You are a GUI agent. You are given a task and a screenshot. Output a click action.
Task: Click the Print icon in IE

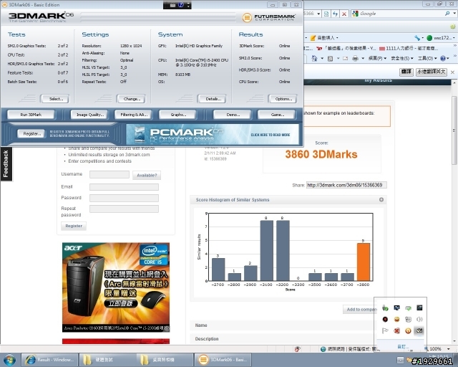(355, 58)
